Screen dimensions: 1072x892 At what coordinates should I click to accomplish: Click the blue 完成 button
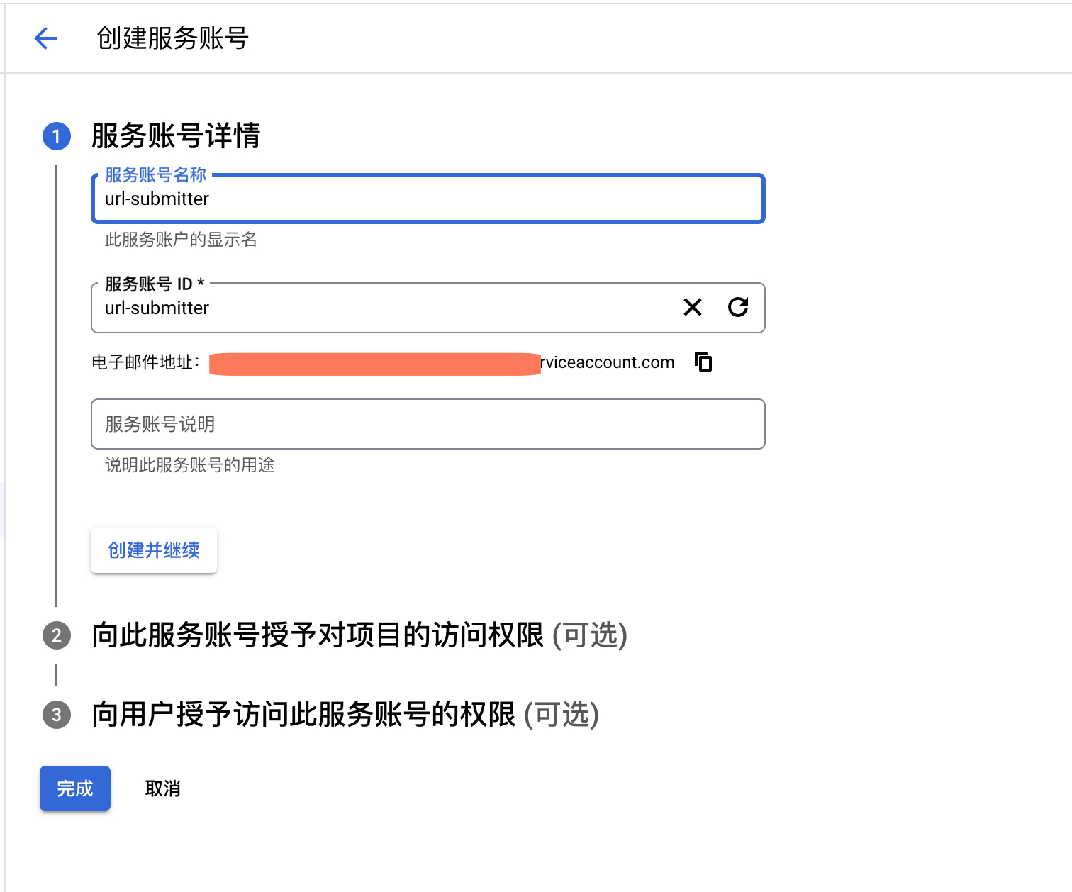click(75, 788)
